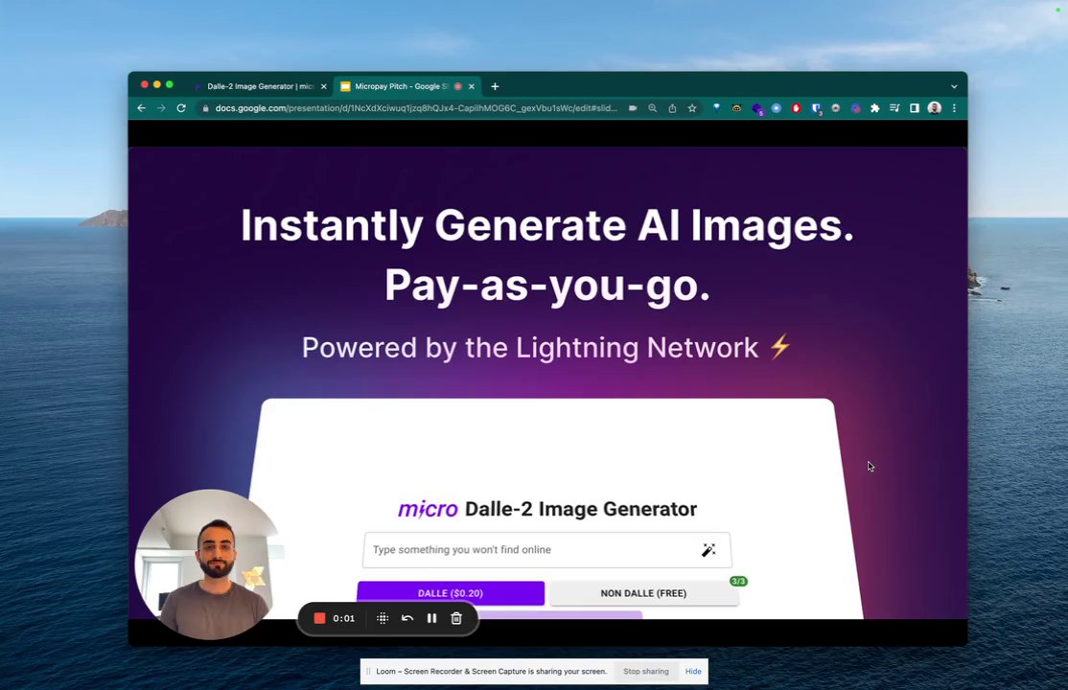This screenshot has height=690, width=1068.
Task: Click the magic wand icon in the prompt box
Action: [x=708, y=550]
